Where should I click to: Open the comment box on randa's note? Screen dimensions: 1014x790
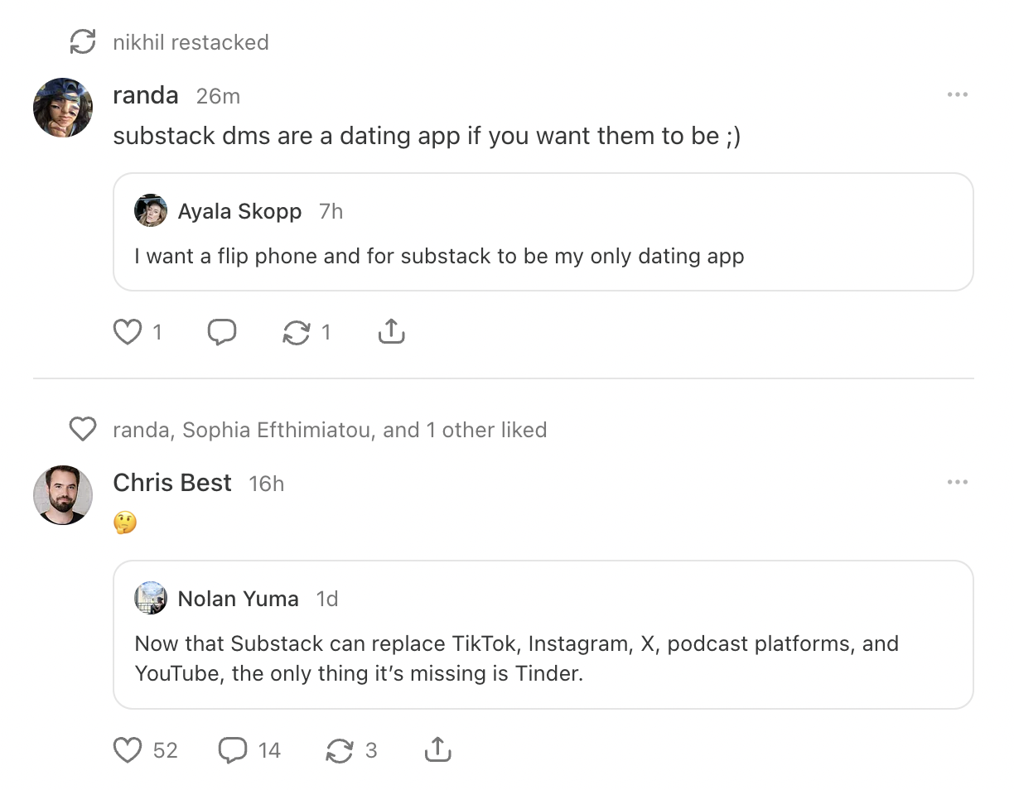(221, 331)
